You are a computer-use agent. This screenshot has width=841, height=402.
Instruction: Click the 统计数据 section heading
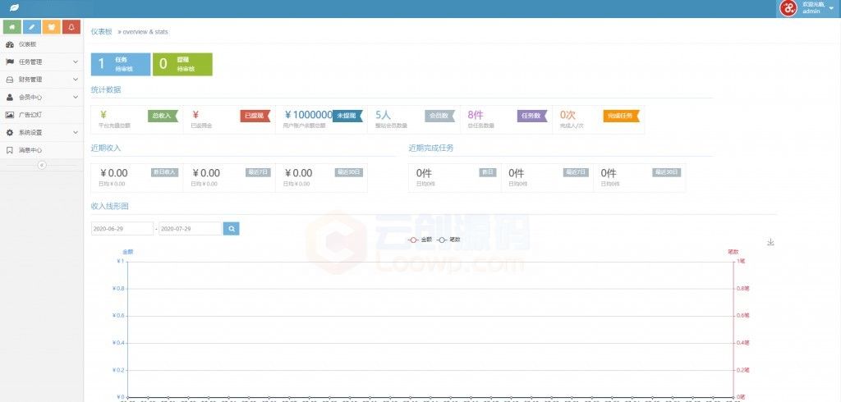pos(106,89)
